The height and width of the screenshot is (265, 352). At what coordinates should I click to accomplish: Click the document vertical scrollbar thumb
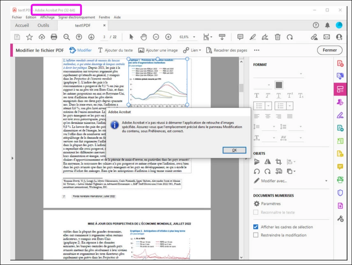(x=241, y=88)
